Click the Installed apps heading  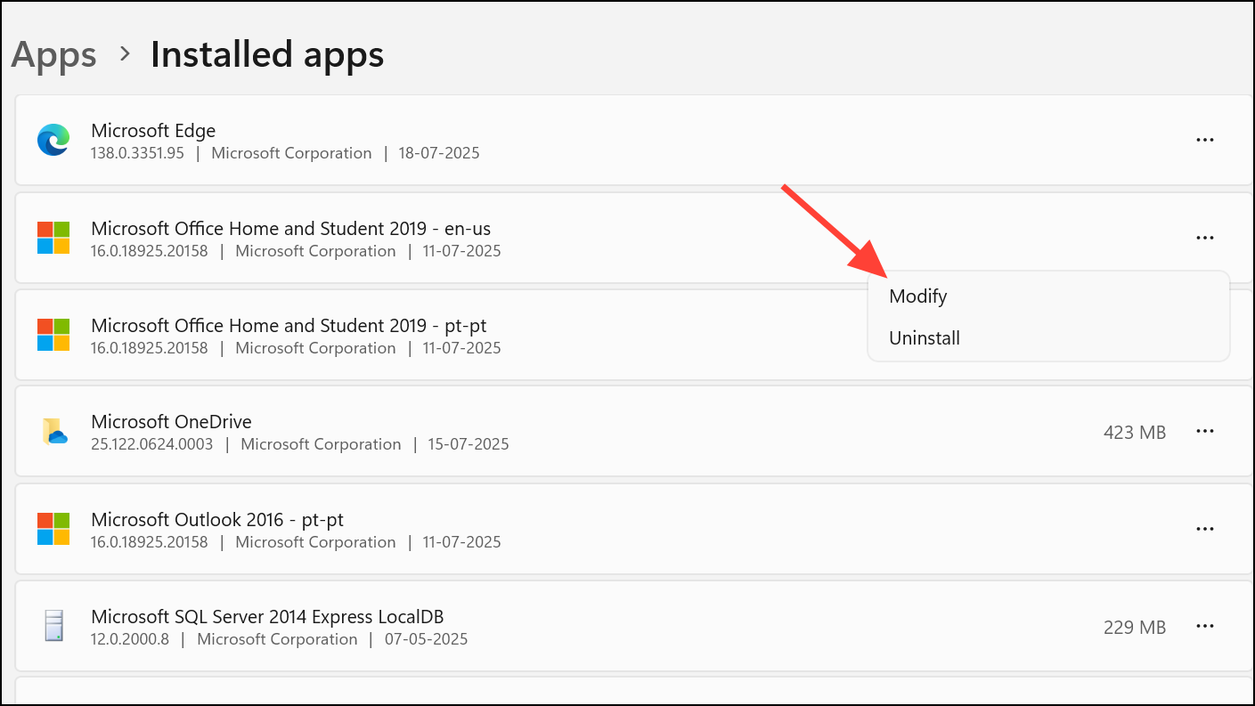pos(267,54)
